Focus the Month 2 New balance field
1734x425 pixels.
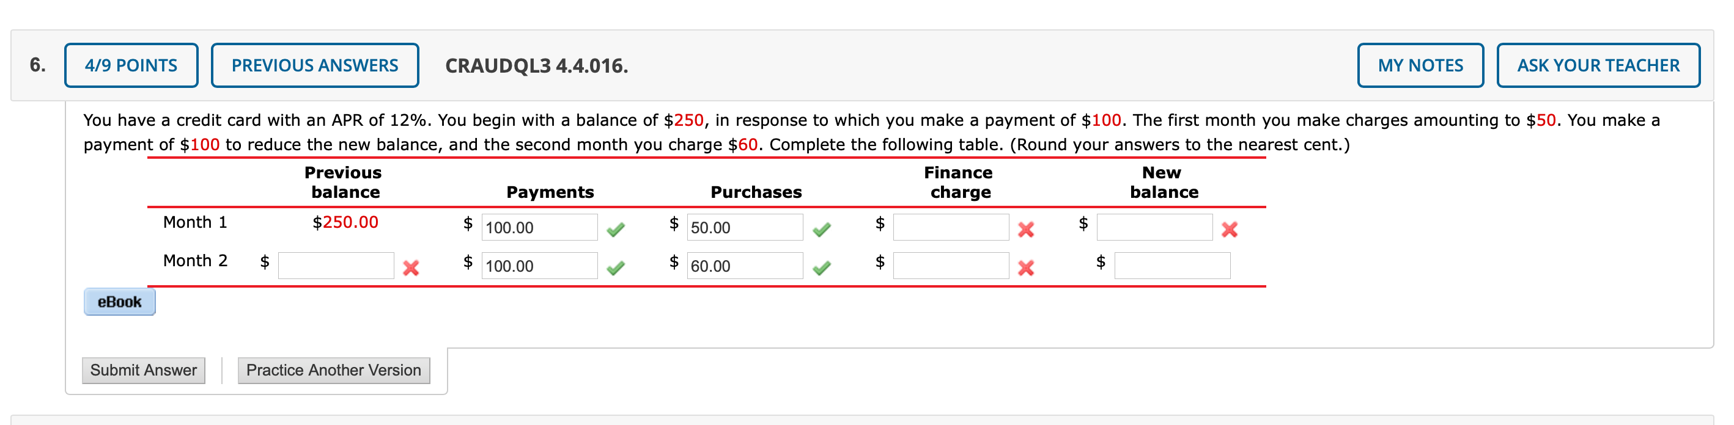[1171, 266]
